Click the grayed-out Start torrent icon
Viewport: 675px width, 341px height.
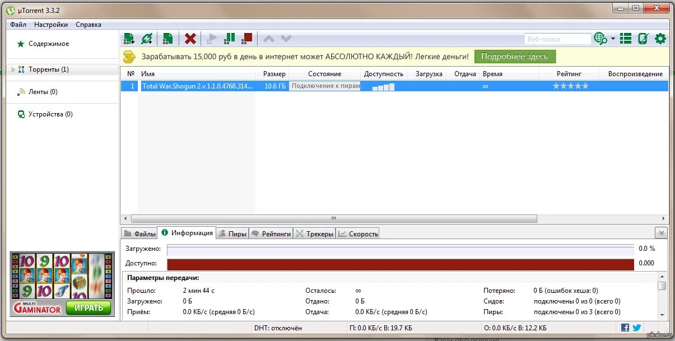(212, 39)
